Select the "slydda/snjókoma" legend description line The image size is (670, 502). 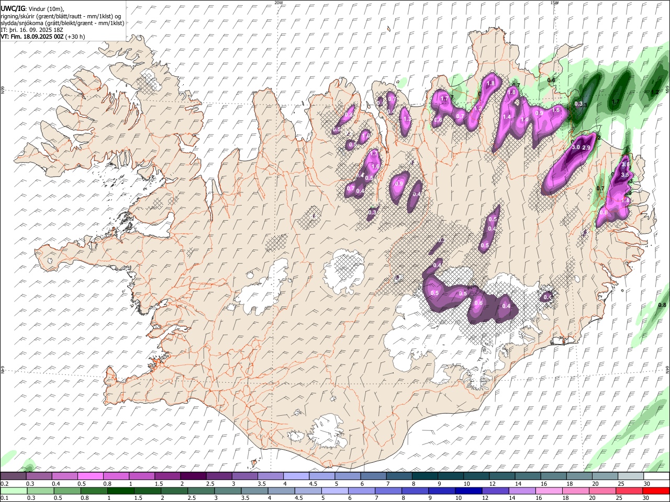point(62,23)
